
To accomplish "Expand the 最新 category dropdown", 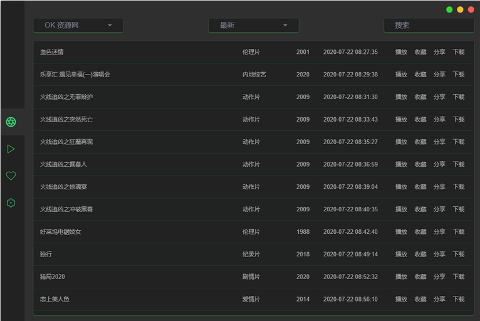I will (x=254, y=26).
